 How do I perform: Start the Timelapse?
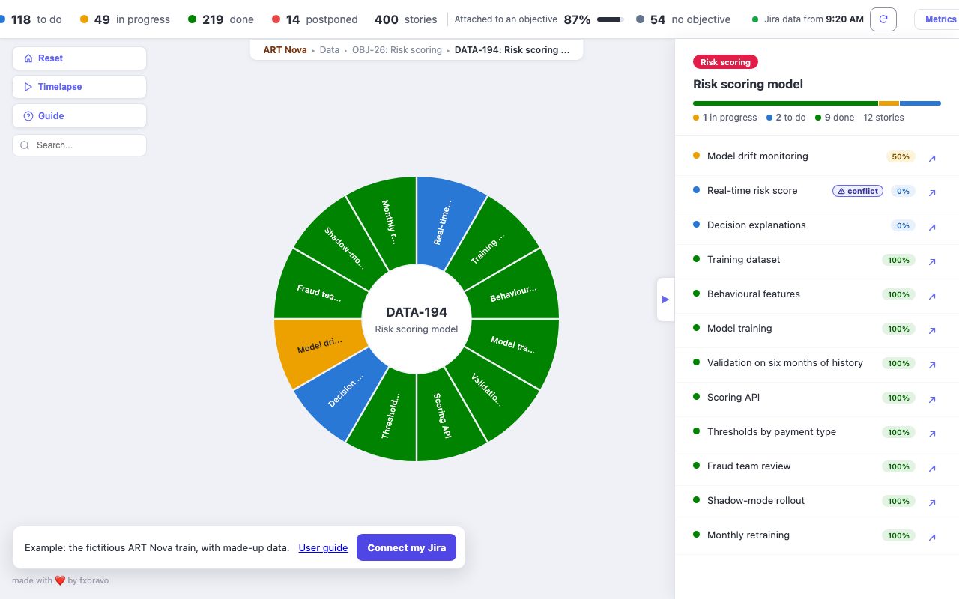pyautogui.click(x=79, y=87)
